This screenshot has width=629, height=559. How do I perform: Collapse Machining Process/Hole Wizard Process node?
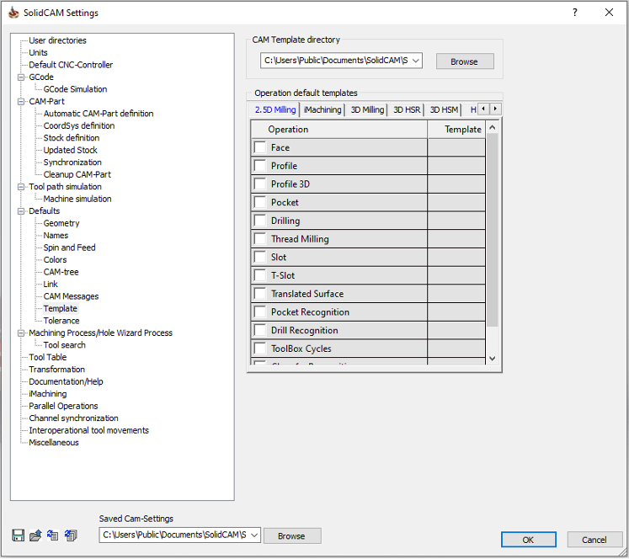21,333
